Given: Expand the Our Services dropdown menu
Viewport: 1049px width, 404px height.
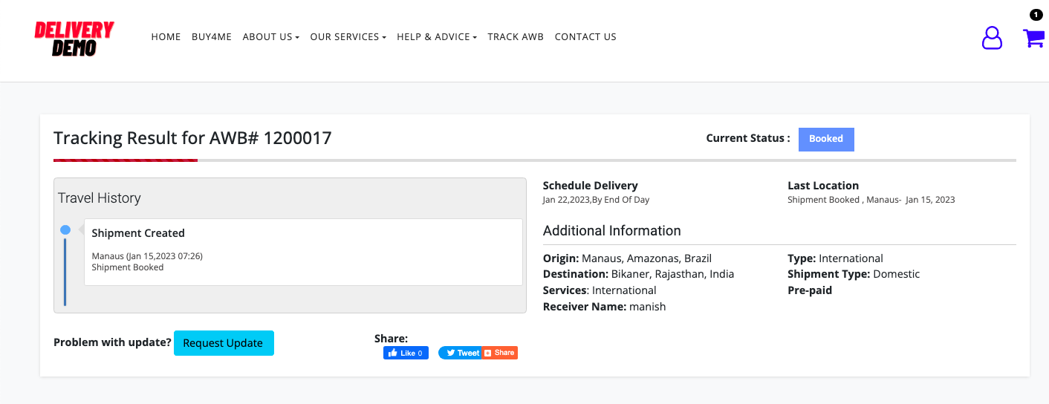Looking at the screenshot, I should tap(348, 36).
